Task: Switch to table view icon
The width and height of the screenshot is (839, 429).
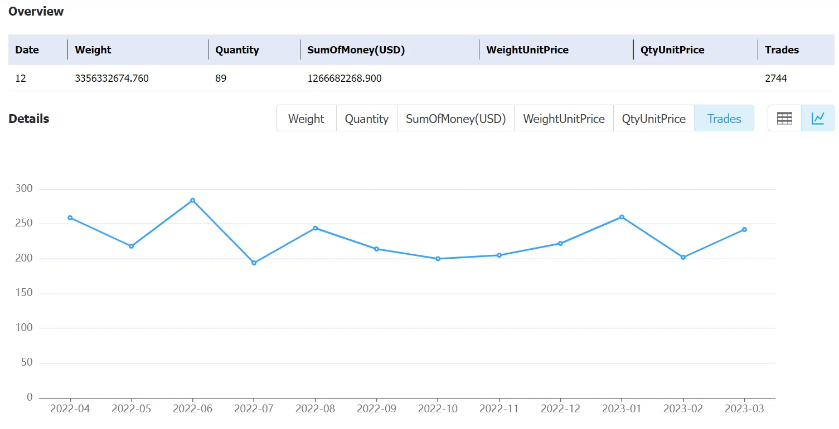Action: click(x=784, y=119)
